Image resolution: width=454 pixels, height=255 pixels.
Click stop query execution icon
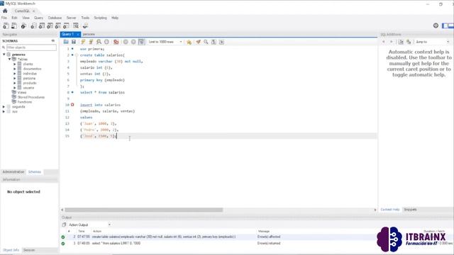click(106, 42)
